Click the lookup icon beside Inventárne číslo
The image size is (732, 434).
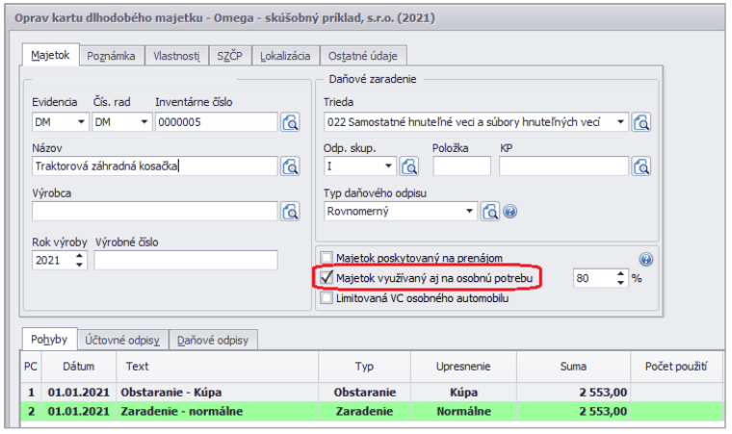pyautogui.click(x=291, y=122)
